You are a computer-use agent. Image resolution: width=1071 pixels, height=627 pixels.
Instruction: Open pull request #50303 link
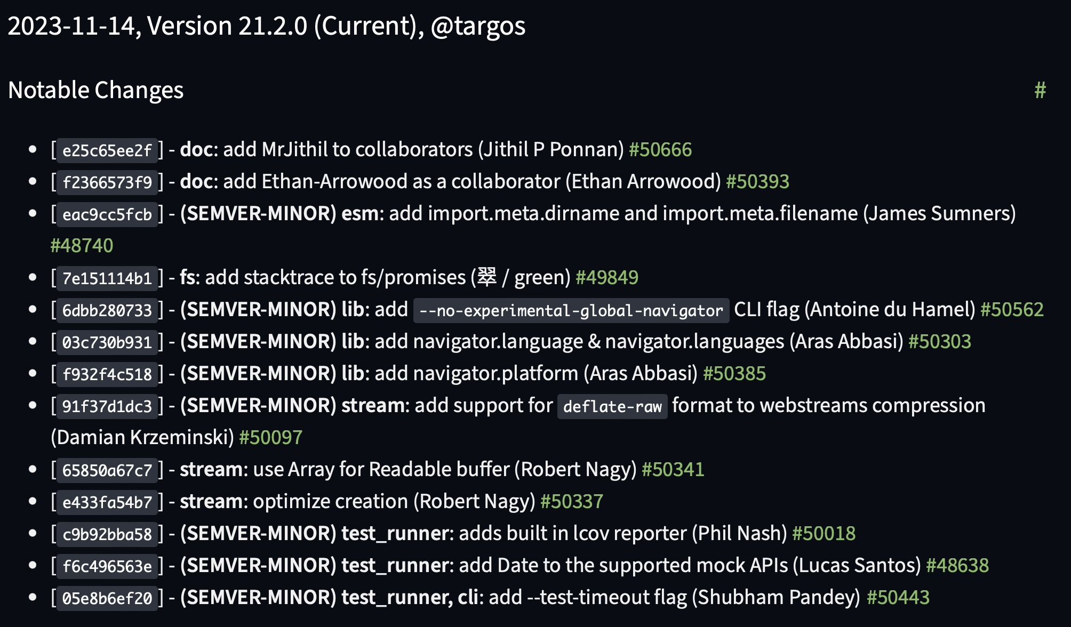click(x=940, y=342)
